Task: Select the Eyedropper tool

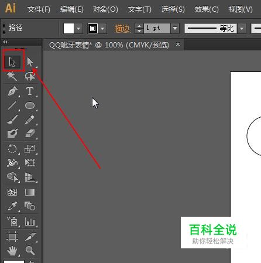Action: (12, 206)
